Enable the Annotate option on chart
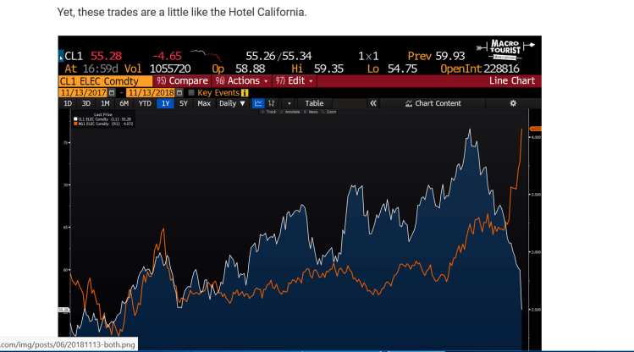The width and height of the screenshot is (634, 352). point(292,112)
